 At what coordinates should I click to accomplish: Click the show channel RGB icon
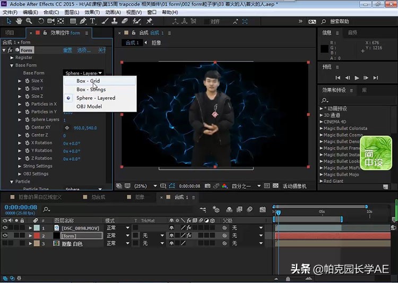(x=224, y=186)
